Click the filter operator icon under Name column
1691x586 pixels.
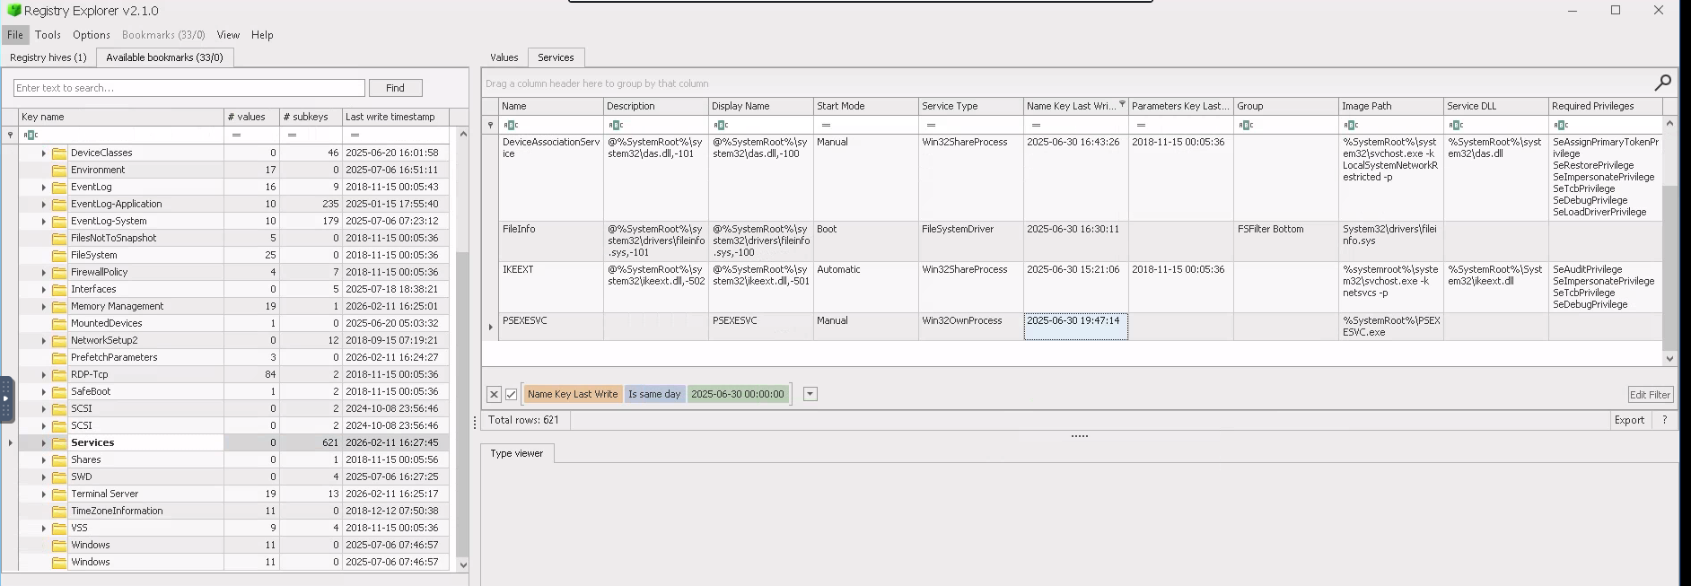click(x=511, y=125)
